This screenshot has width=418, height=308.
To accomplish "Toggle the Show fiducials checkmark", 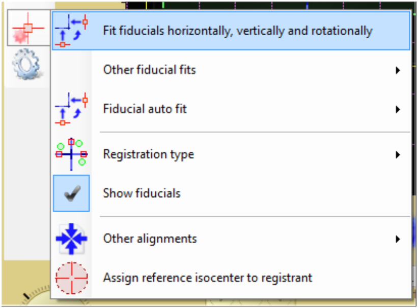I will point(71,193).
